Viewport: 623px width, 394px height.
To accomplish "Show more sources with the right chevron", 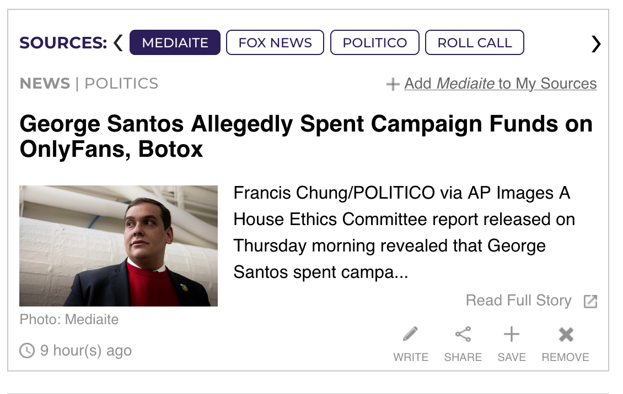I will (595, 43).
